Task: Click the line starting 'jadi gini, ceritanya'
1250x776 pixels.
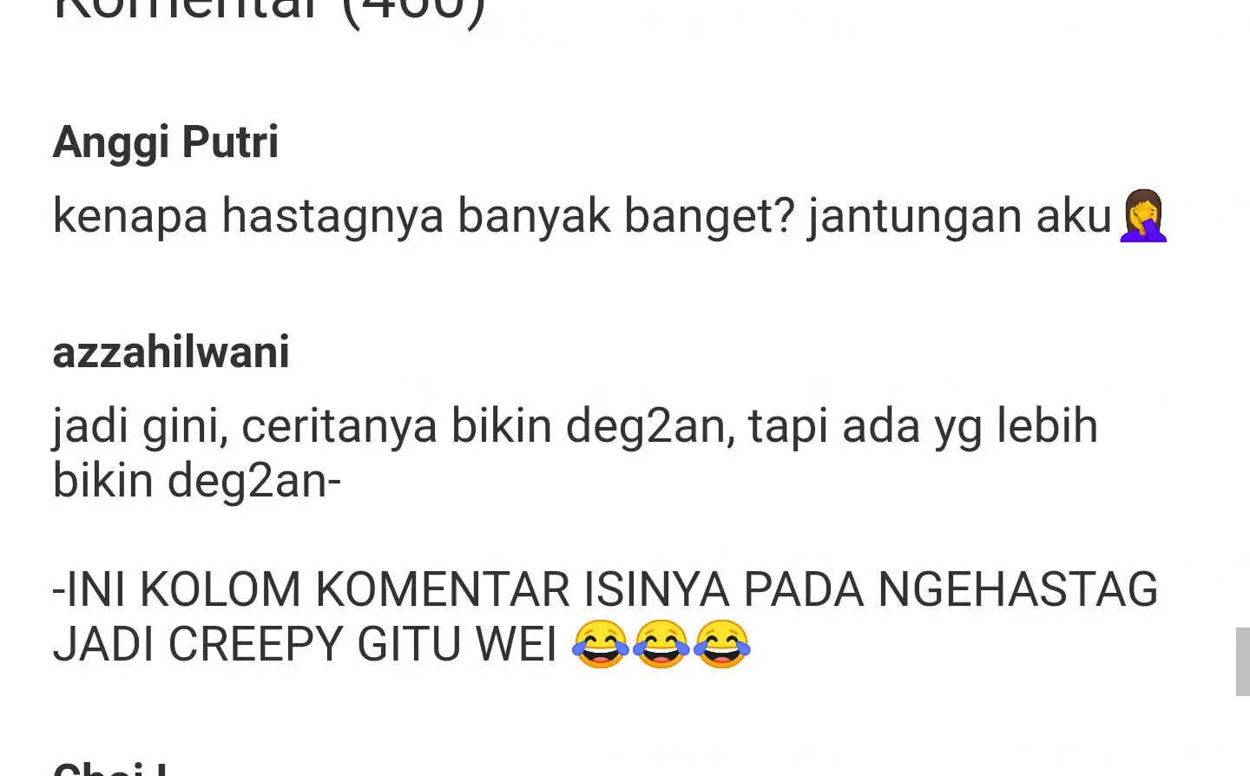Action: 576,426
